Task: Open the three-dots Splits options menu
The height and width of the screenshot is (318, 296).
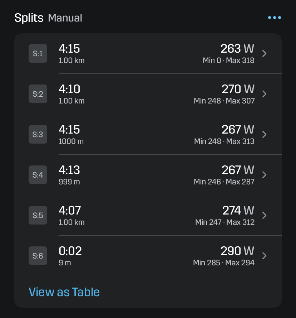Action: coord(275,18)
